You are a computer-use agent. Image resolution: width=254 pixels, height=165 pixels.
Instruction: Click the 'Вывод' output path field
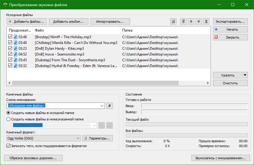click(x=194, y=112)
